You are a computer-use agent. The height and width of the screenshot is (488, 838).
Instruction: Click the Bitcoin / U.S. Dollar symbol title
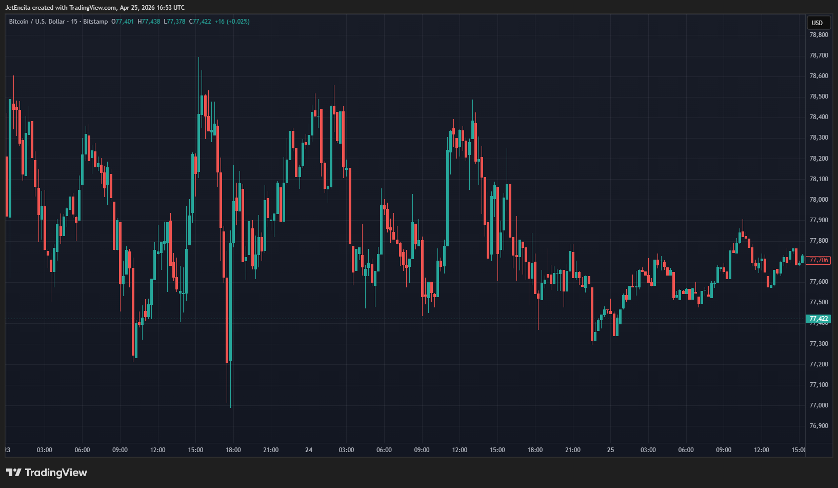(37, 22)
